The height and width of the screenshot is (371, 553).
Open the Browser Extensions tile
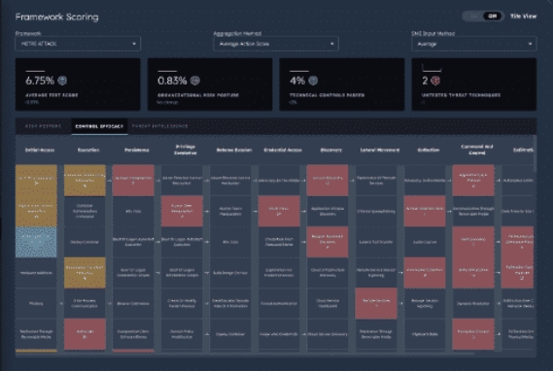[133, 303]
